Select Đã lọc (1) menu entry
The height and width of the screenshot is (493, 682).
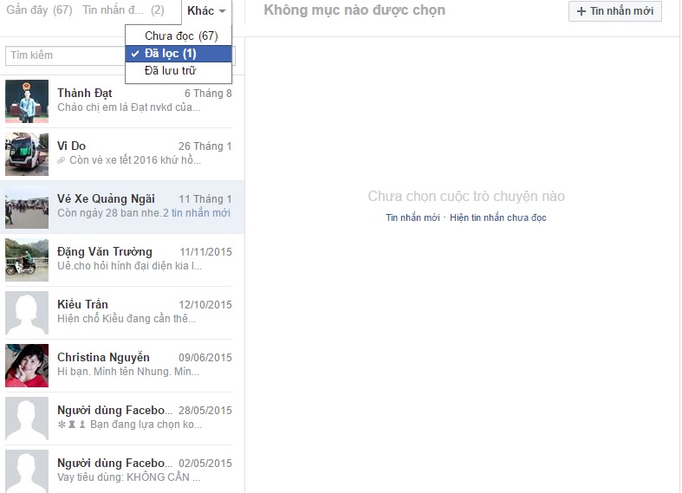(x=179, y=54)
